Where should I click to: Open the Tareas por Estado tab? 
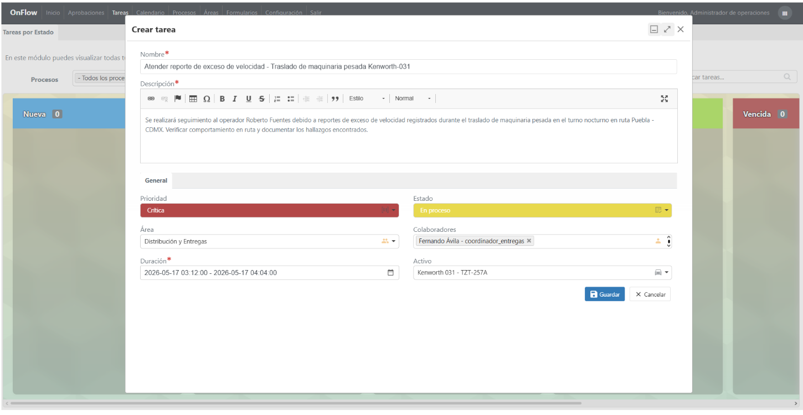[x=28, y=32]
